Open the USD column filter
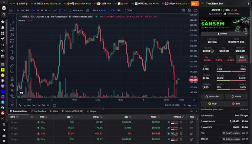This screenshot has width=252, height=144. tap(72, 117)
